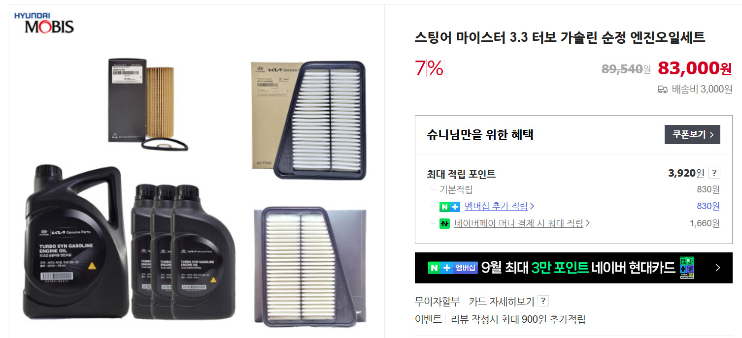Click the delivery truck icon beside 배송비
The width and height of the screenshot is (742, 338).
663,90
